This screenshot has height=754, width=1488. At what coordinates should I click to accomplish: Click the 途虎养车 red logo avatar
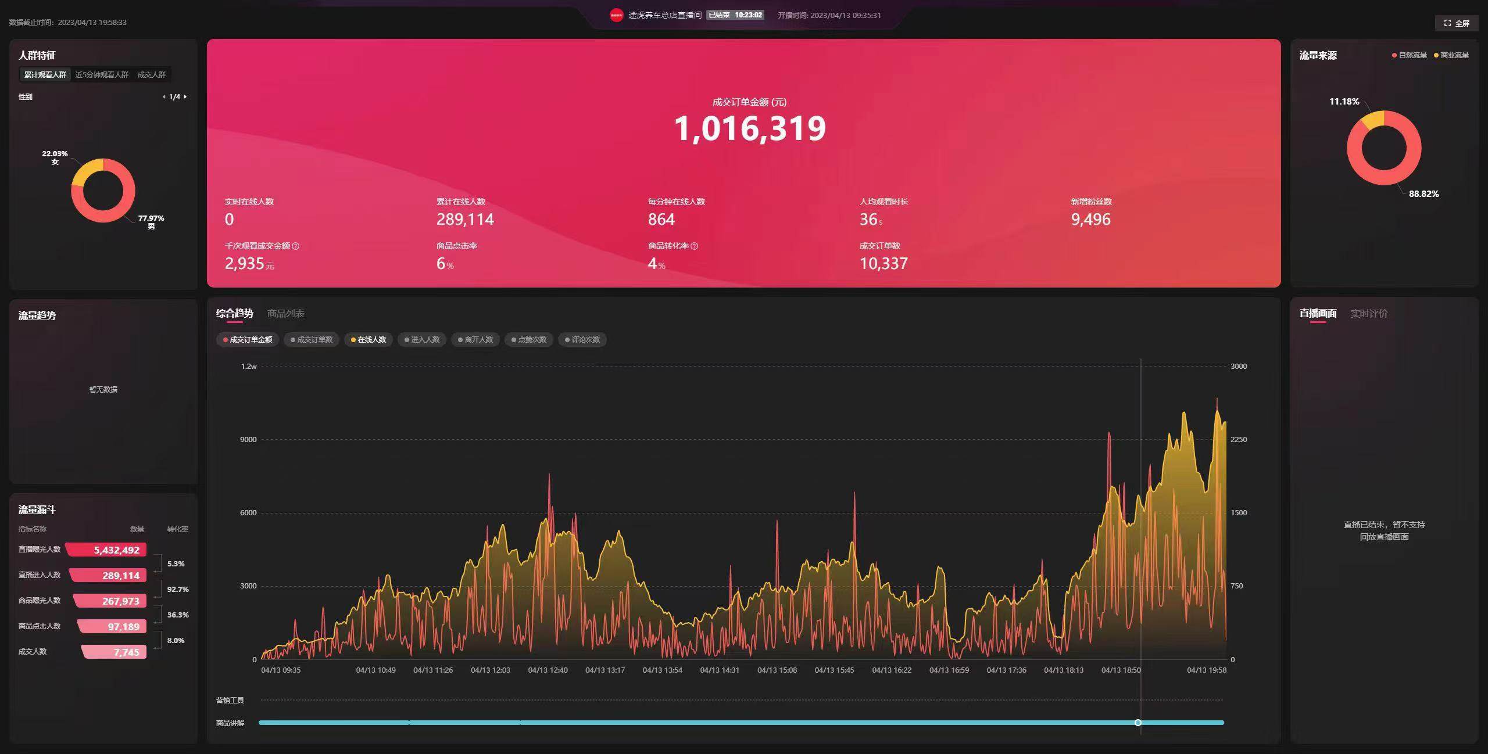[x=616, y=15]
